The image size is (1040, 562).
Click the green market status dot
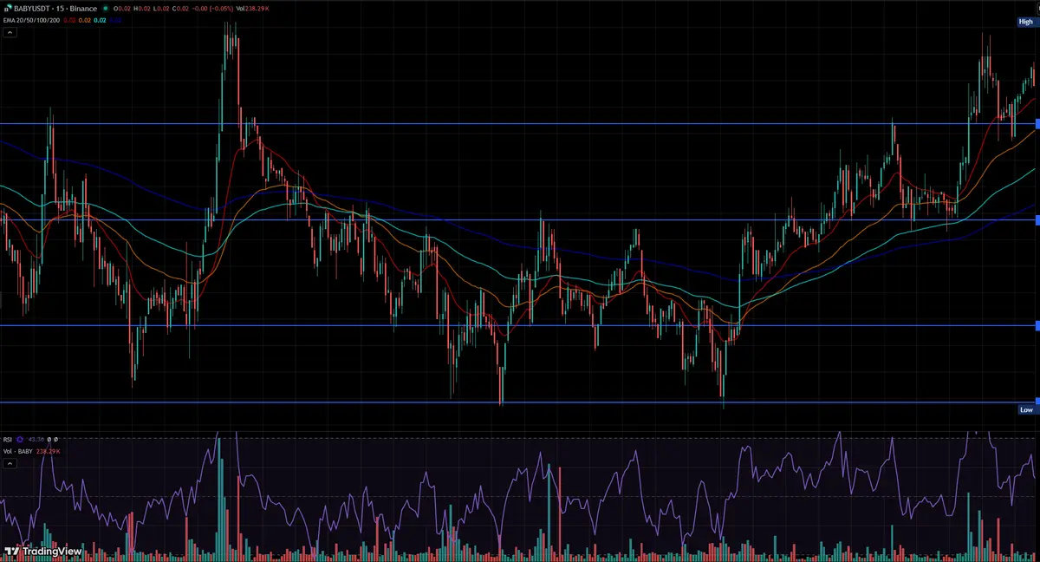point(104,9)
